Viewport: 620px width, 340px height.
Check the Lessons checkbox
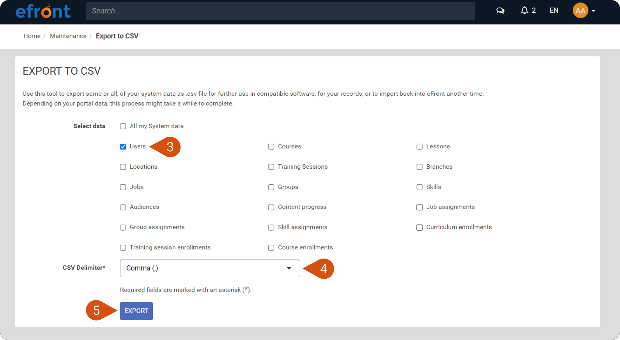[x=420, y=147]
